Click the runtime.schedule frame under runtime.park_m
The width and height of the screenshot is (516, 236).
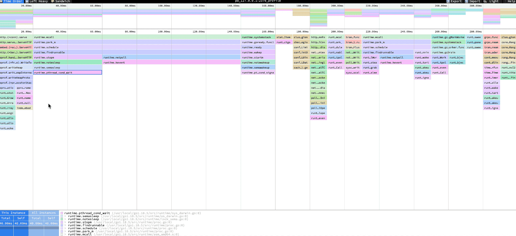tap(137, 47)
